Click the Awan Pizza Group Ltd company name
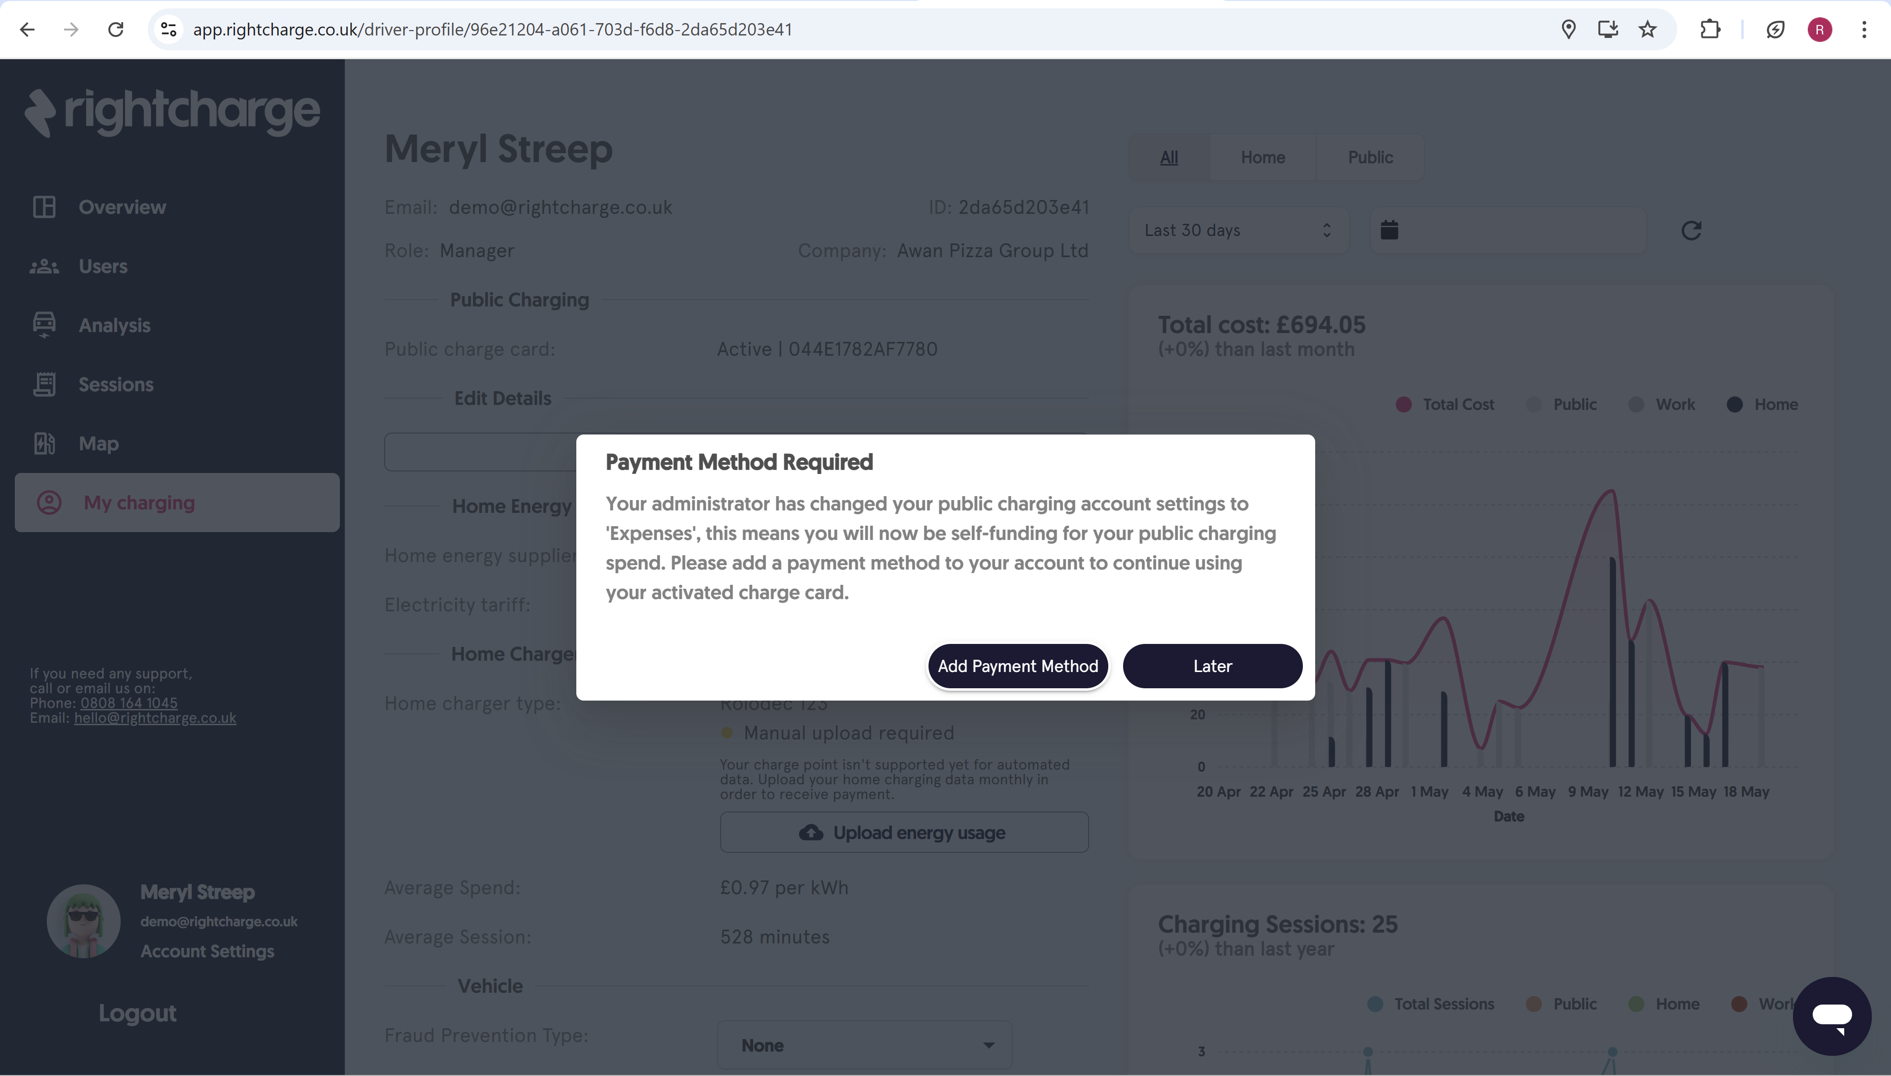The image size is (1891, 1076). click(993, 250)
